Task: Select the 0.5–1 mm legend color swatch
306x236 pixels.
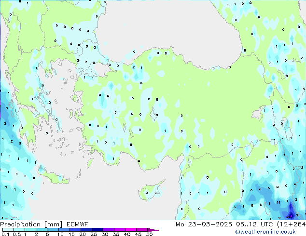Action: [x=19, y=230]
